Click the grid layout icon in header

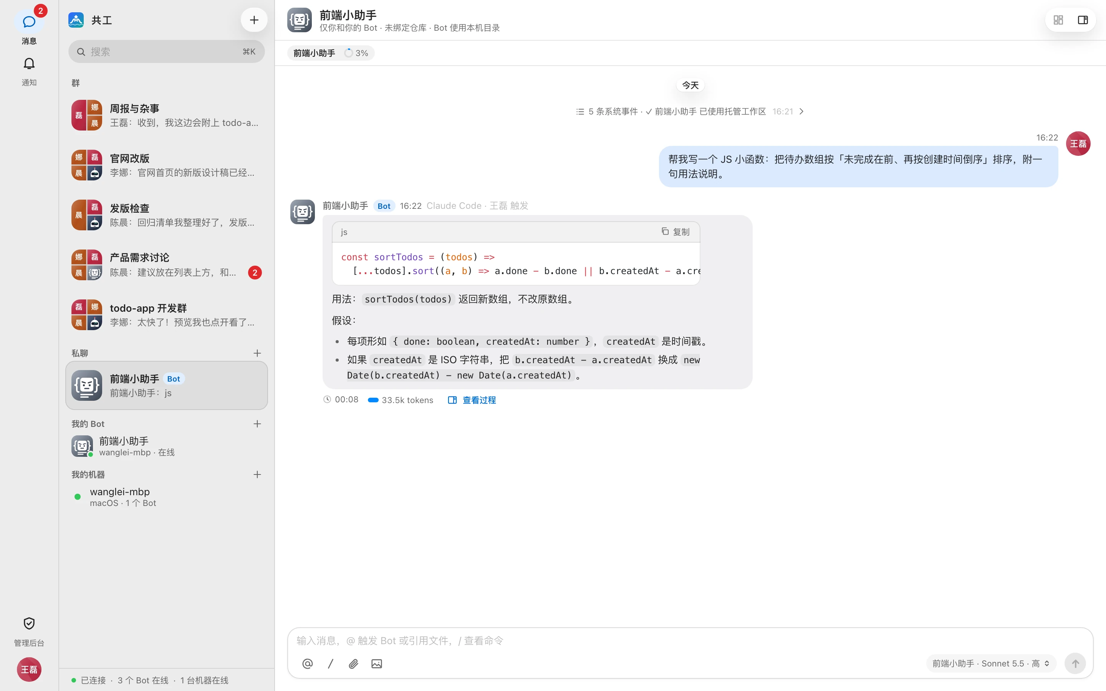[x=1058, y=20]
